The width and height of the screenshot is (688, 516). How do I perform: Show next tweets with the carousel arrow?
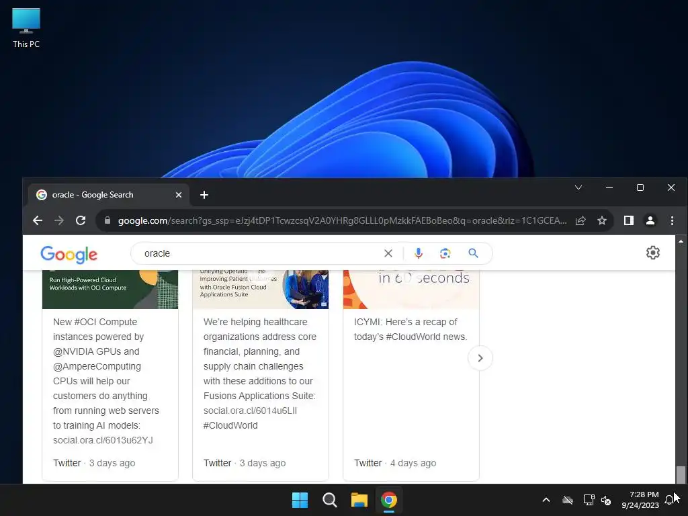pos(480,358)
